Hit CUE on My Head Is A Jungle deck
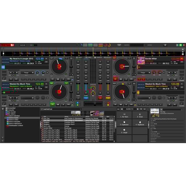The width and height of the screenshot is (186, 186). tap(53, 79)
